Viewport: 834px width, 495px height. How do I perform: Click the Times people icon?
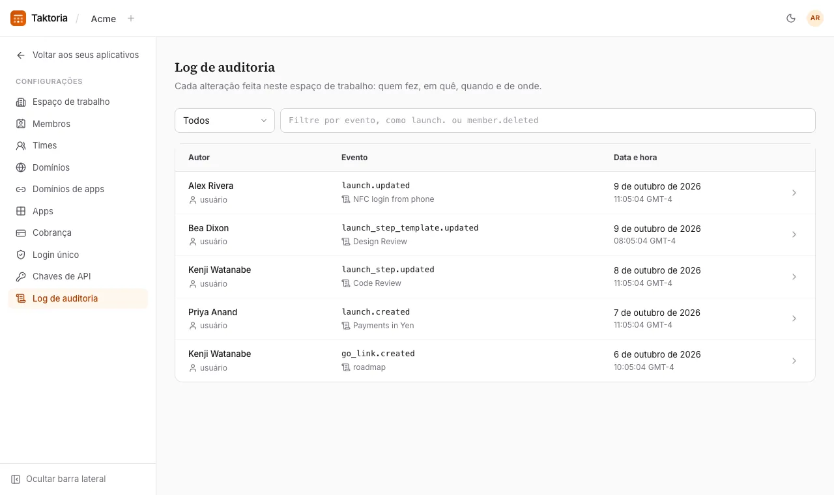pos(21,146)
